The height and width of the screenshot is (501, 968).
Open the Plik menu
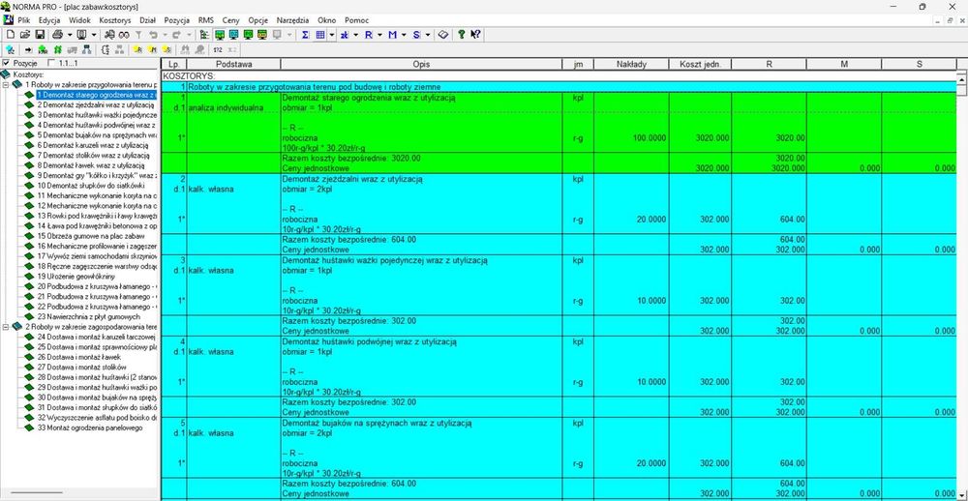tap(24, 20)
